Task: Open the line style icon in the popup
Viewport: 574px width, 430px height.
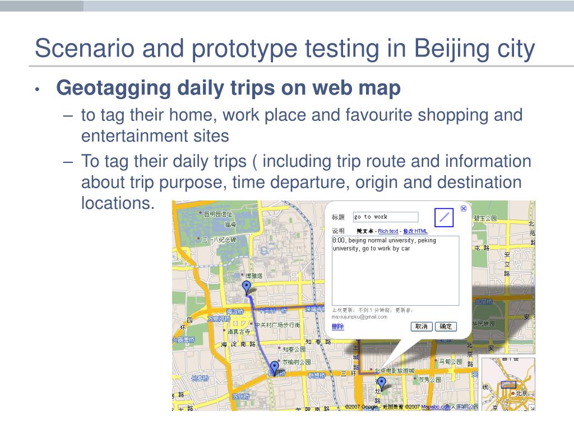Action: pyautogui.click(x=444, y=217)
